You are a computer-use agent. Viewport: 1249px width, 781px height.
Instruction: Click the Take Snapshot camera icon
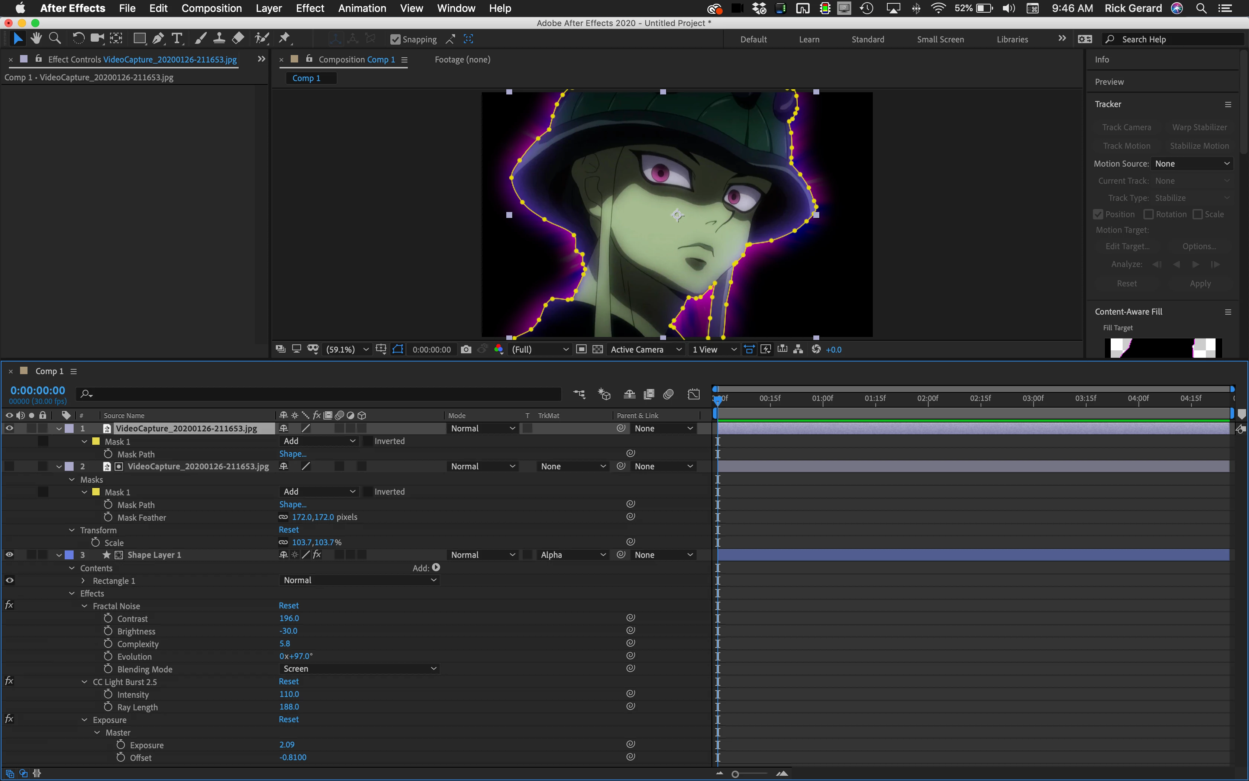466,350
